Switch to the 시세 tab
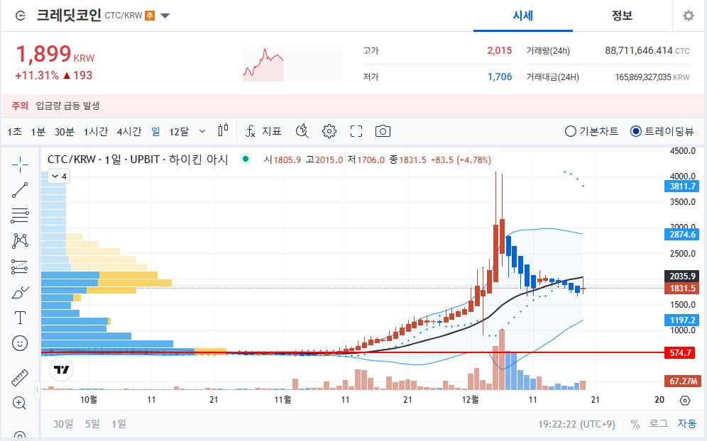Viewport: 707px width, 441px height. [523, 16]
